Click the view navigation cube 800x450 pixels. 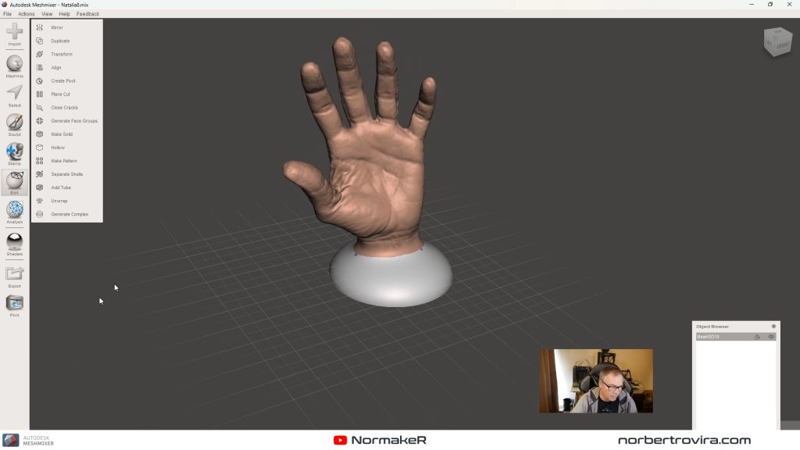pyautogui.click(x=777, y=42)
